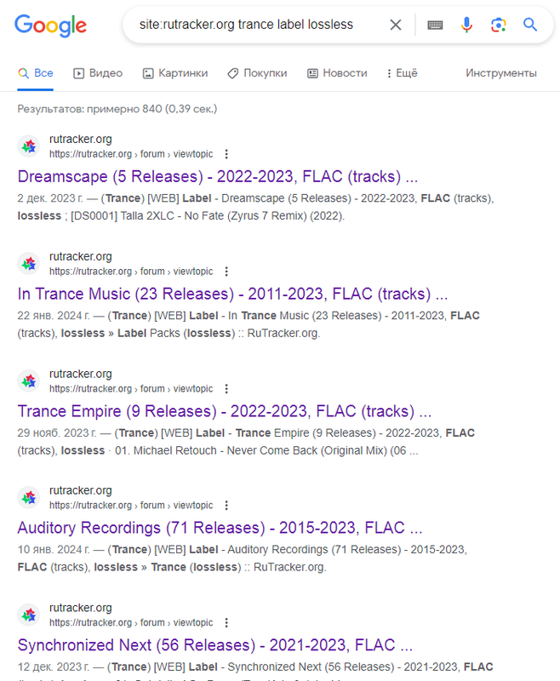This screenshot has height=681, width=560.
Task: Go to Google home via the logo
Action: (x=51, y=26)
